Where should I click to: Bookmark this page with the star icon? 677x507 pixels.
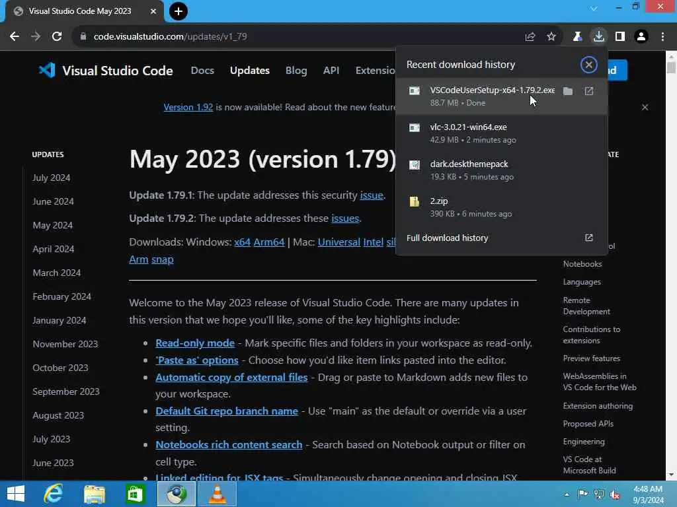coord(551,37)
